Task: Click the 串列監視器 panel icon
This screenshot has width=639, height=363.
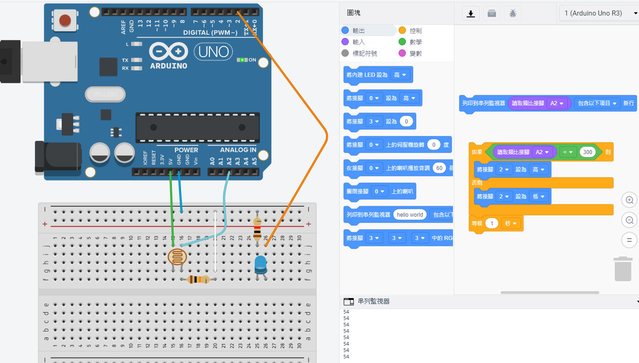Action: 349,301
